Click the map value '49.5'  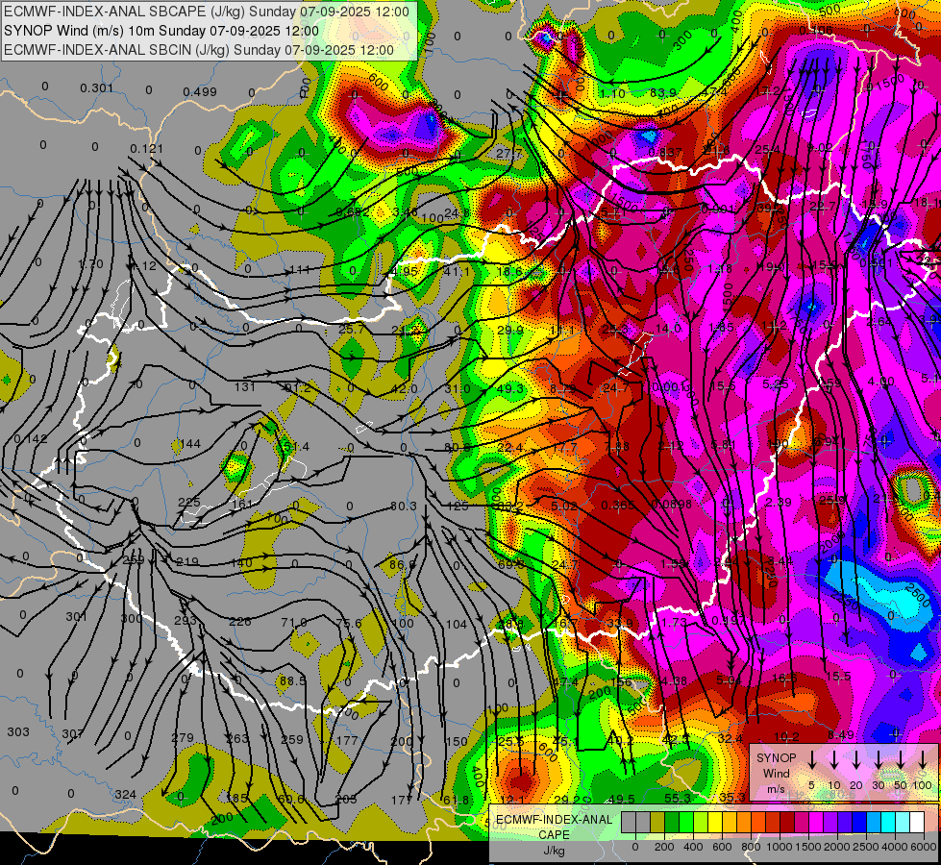[622, 799]
